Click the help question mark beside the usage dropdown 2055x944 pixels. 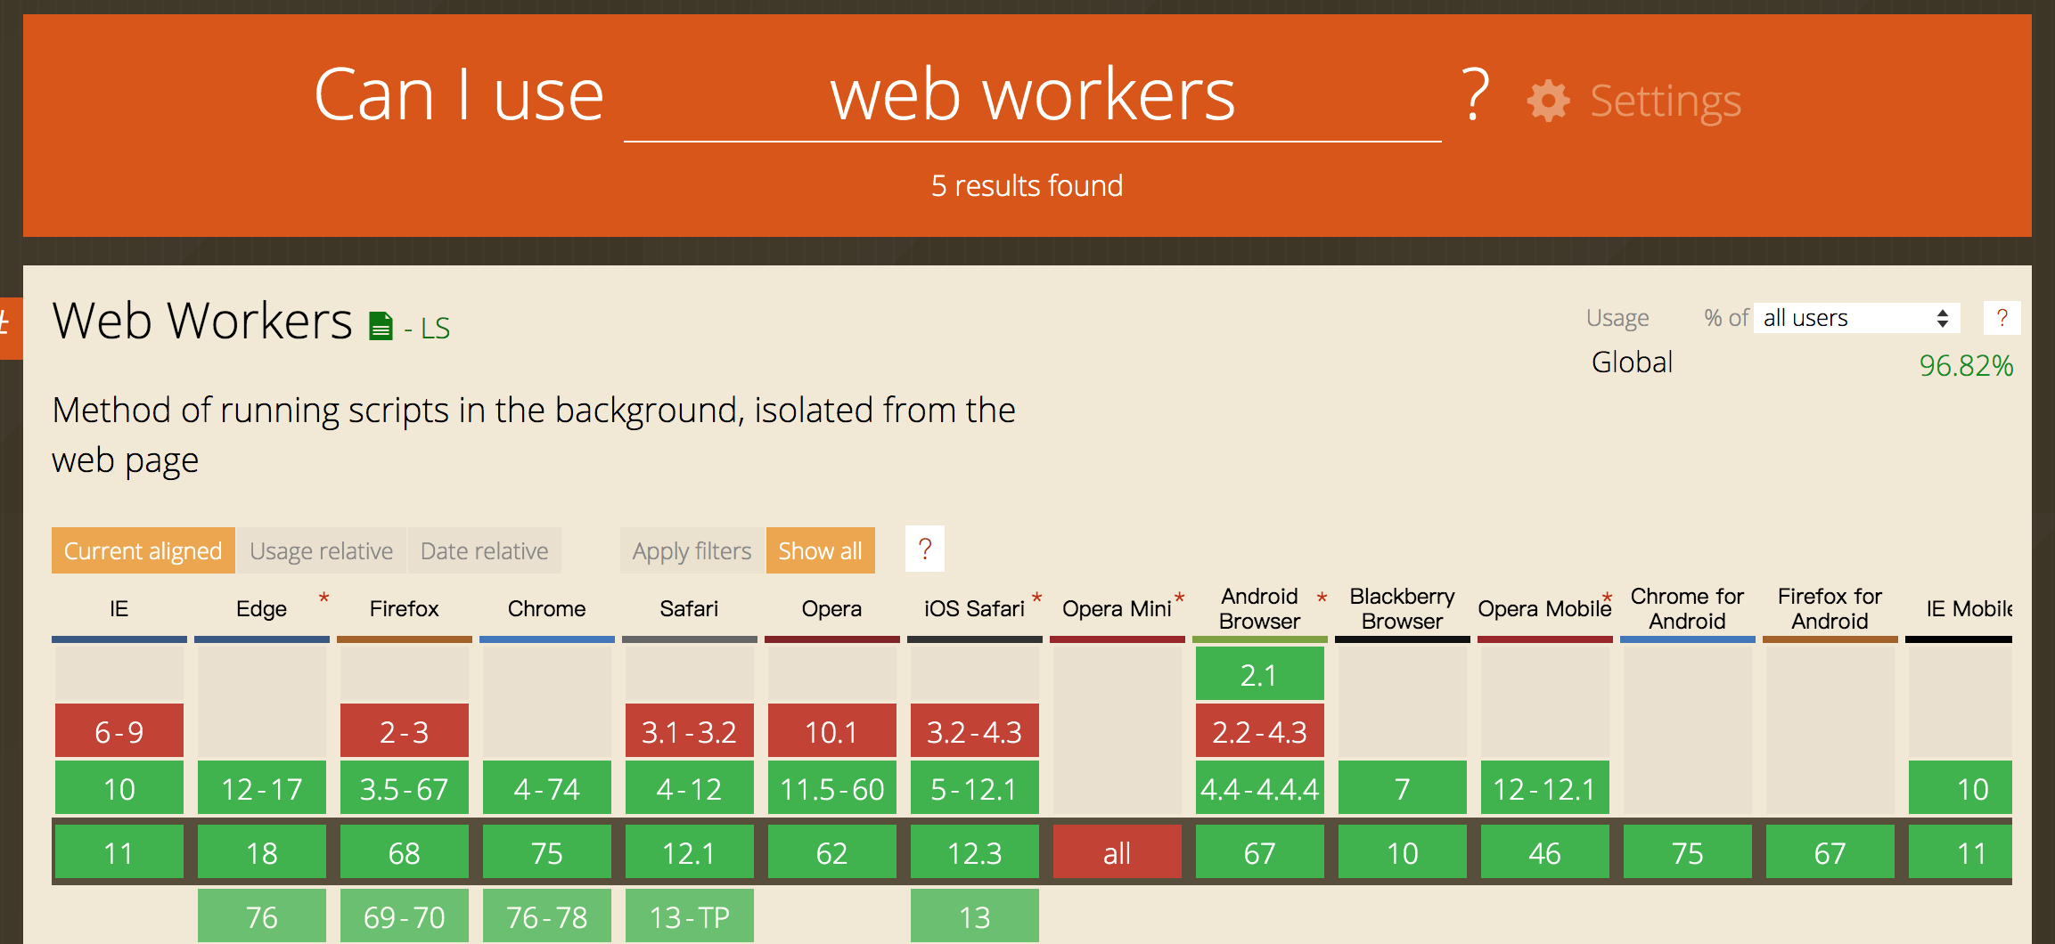click(x=2002, y=318)
